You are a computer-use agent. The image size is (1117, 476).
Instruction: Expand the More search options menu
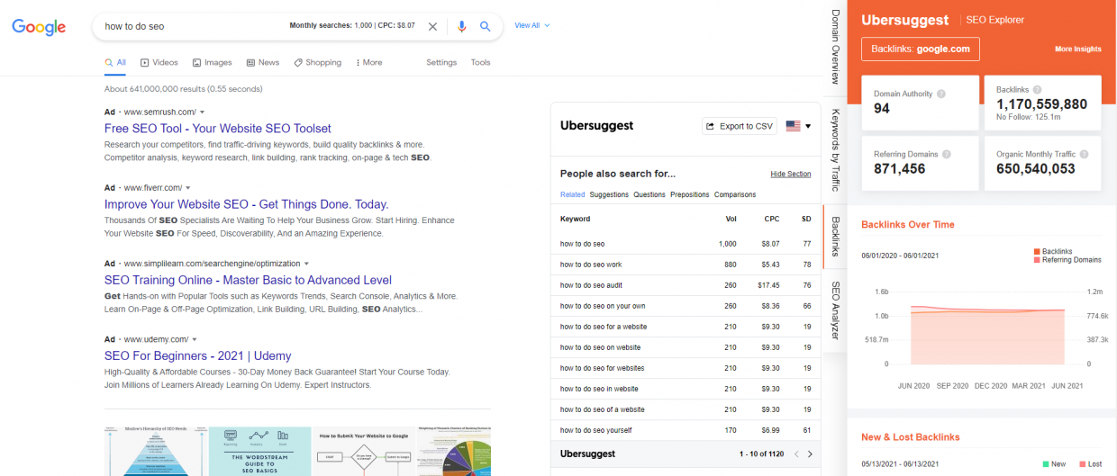(369, 62)
